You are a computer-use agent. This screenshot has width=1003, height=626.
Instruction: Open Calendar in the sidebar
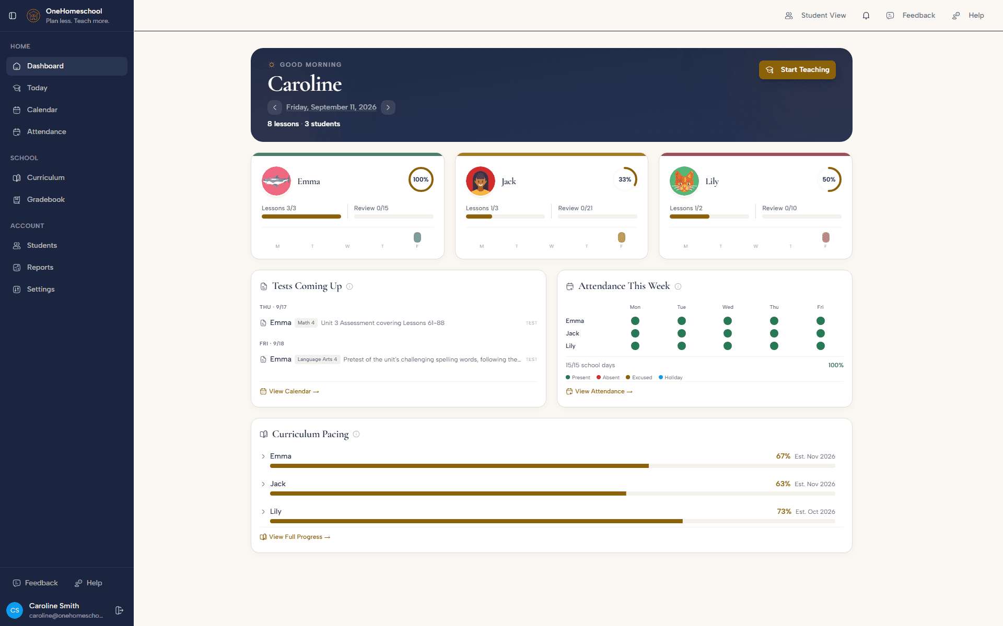(67, 110)
